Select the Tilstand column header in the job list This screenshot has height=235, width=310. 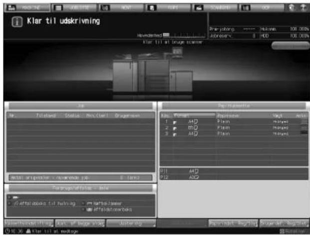point(46,115)
